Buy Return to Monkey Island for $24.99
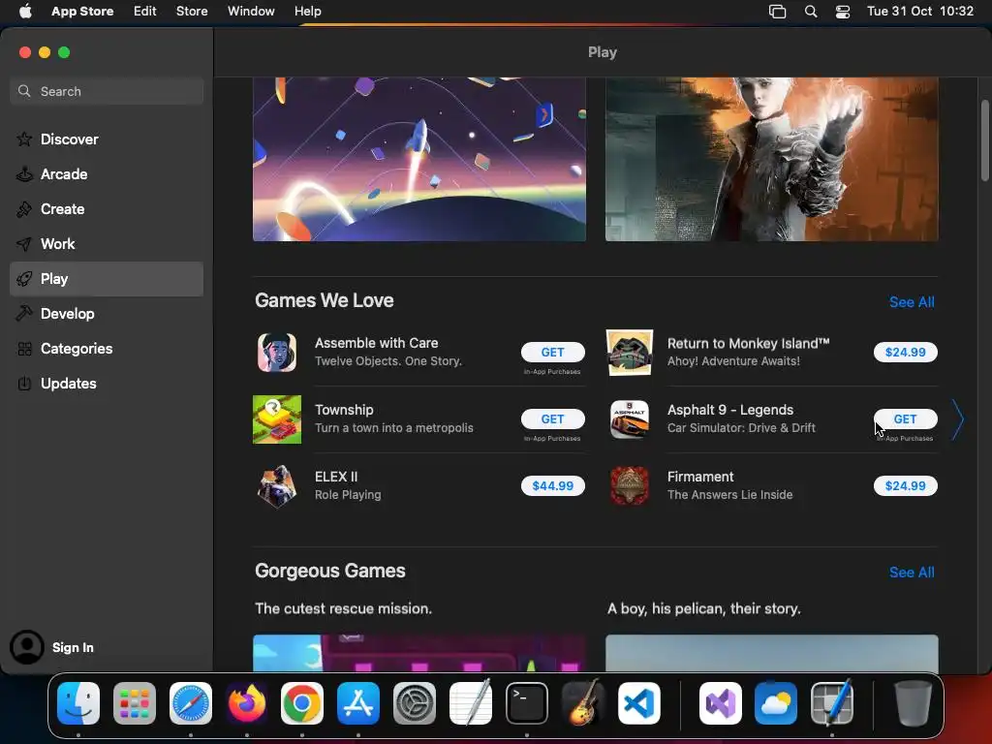Viewport: 992px width, 744px height. click(x=906, y=353)
